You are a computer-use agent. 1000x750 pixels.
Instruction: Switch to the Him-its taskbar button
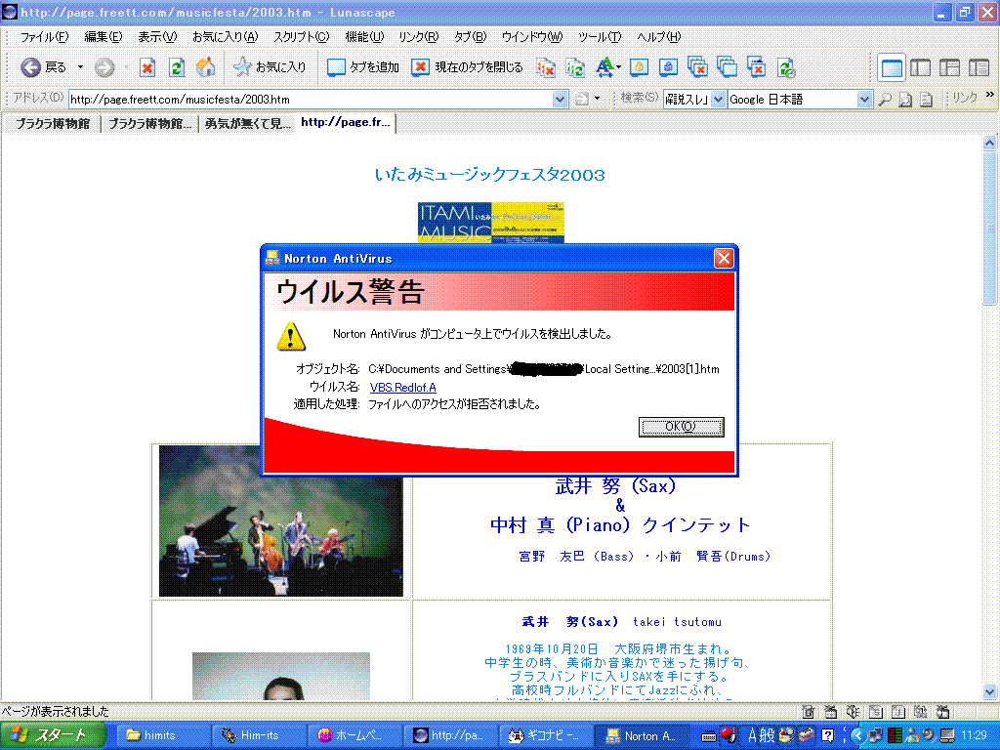(x=258, y=736)
